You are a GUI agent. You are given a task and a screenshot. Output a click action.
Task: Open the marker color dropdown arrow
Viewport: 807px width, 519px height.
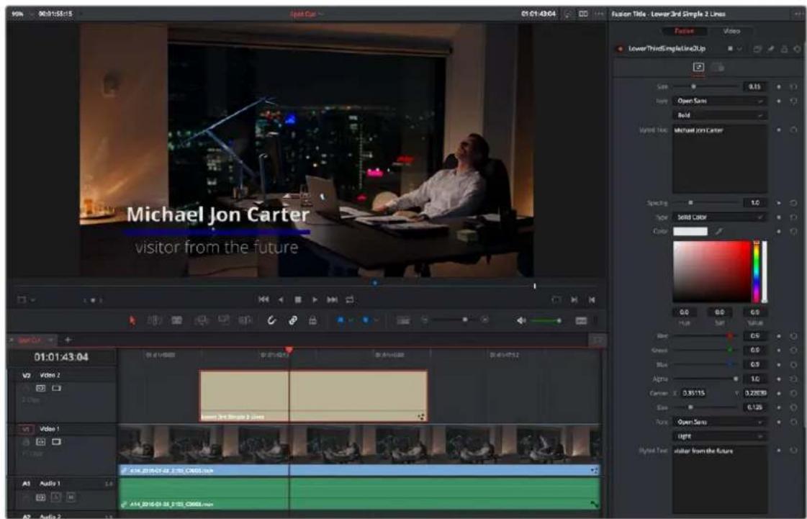click(377, 320)
